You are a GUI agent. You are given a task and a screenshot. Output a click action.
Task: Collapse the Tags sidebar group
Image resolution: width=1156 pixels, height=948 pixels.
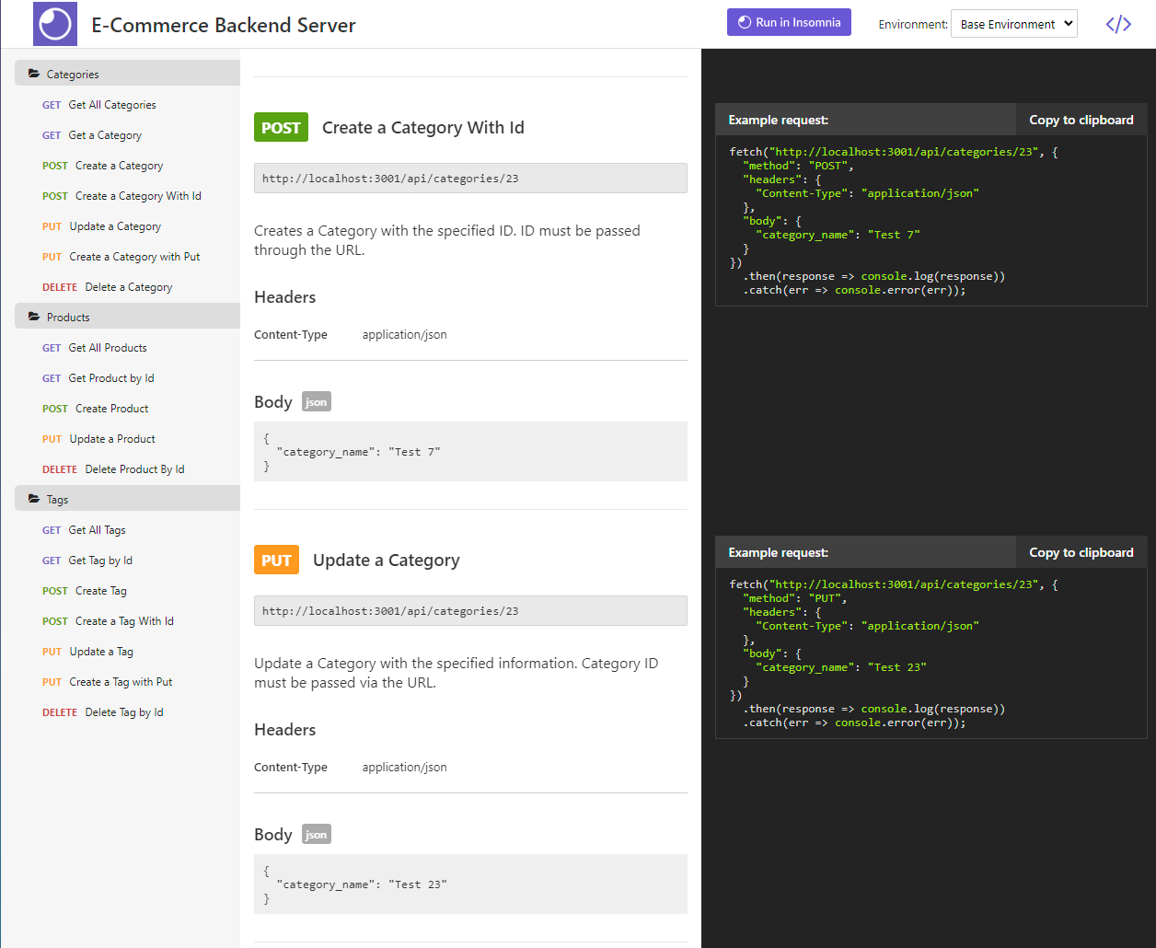click(127, 499)
